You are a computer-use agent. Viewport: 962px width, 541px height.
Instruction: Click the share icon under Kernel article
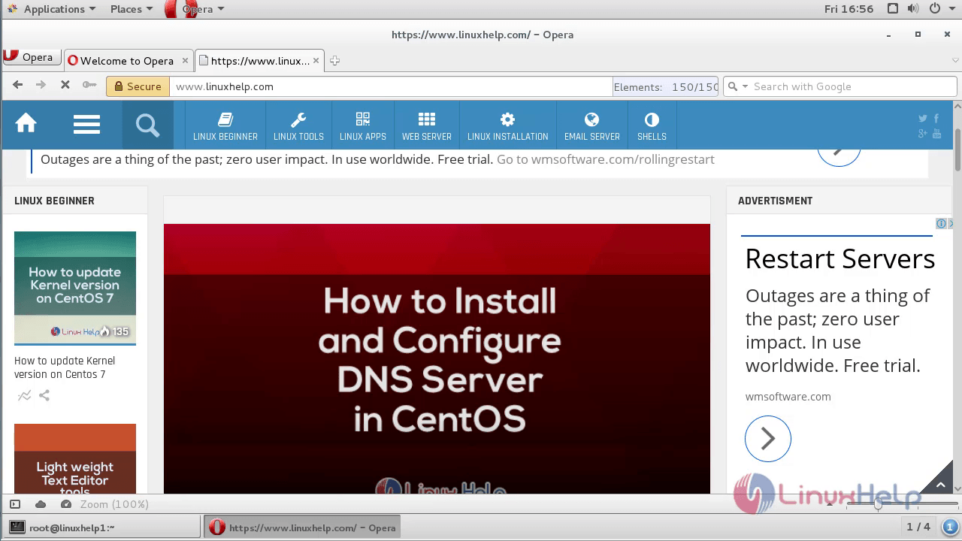click(44, 395)
